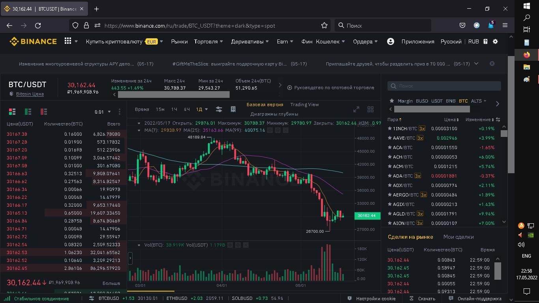Image resolution: width=539 pixels, height=303 pixels.
Task: Open the Firefox Pocket save icon
Action: pyautogui.click(x=462, y=25)
